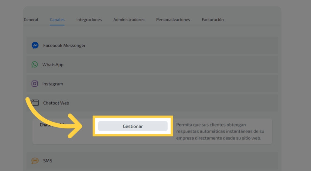Expand the Facebook Messenger channel row
Viewport: 311px width, 171px height.
pos(152,45)
